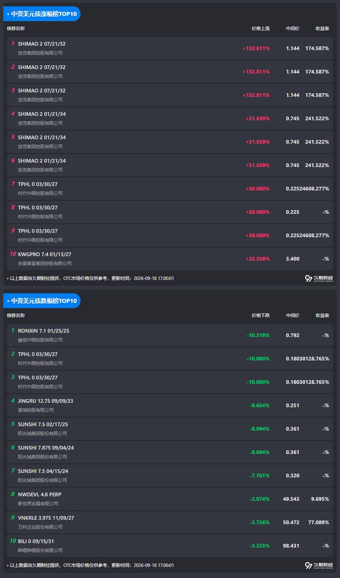Open the SUNSHI 7.5 04/15/24 bond
The image size is (340, 578).
43,471
